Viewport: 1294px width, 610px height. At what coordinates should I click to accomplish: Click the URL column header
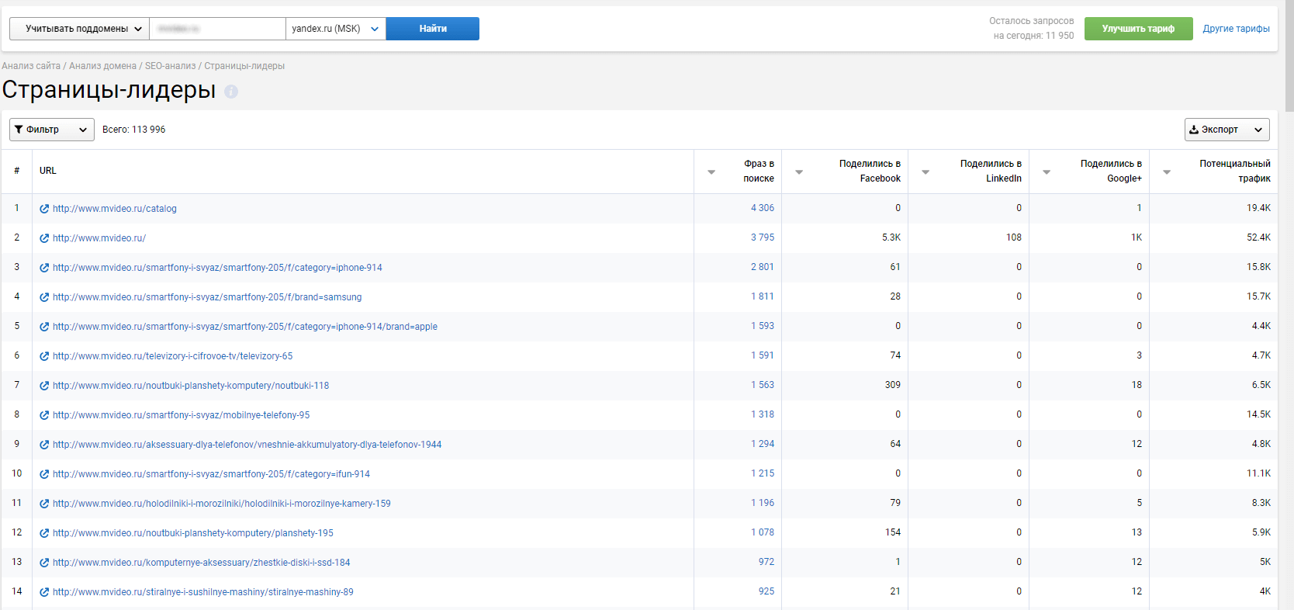(48, 171)
